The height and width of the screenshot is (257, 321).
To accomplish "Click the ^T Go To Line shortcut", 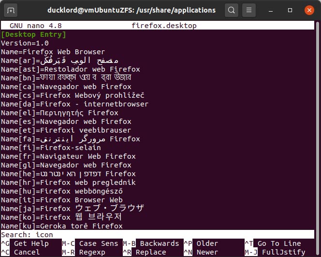I will (x=273, y=243).
